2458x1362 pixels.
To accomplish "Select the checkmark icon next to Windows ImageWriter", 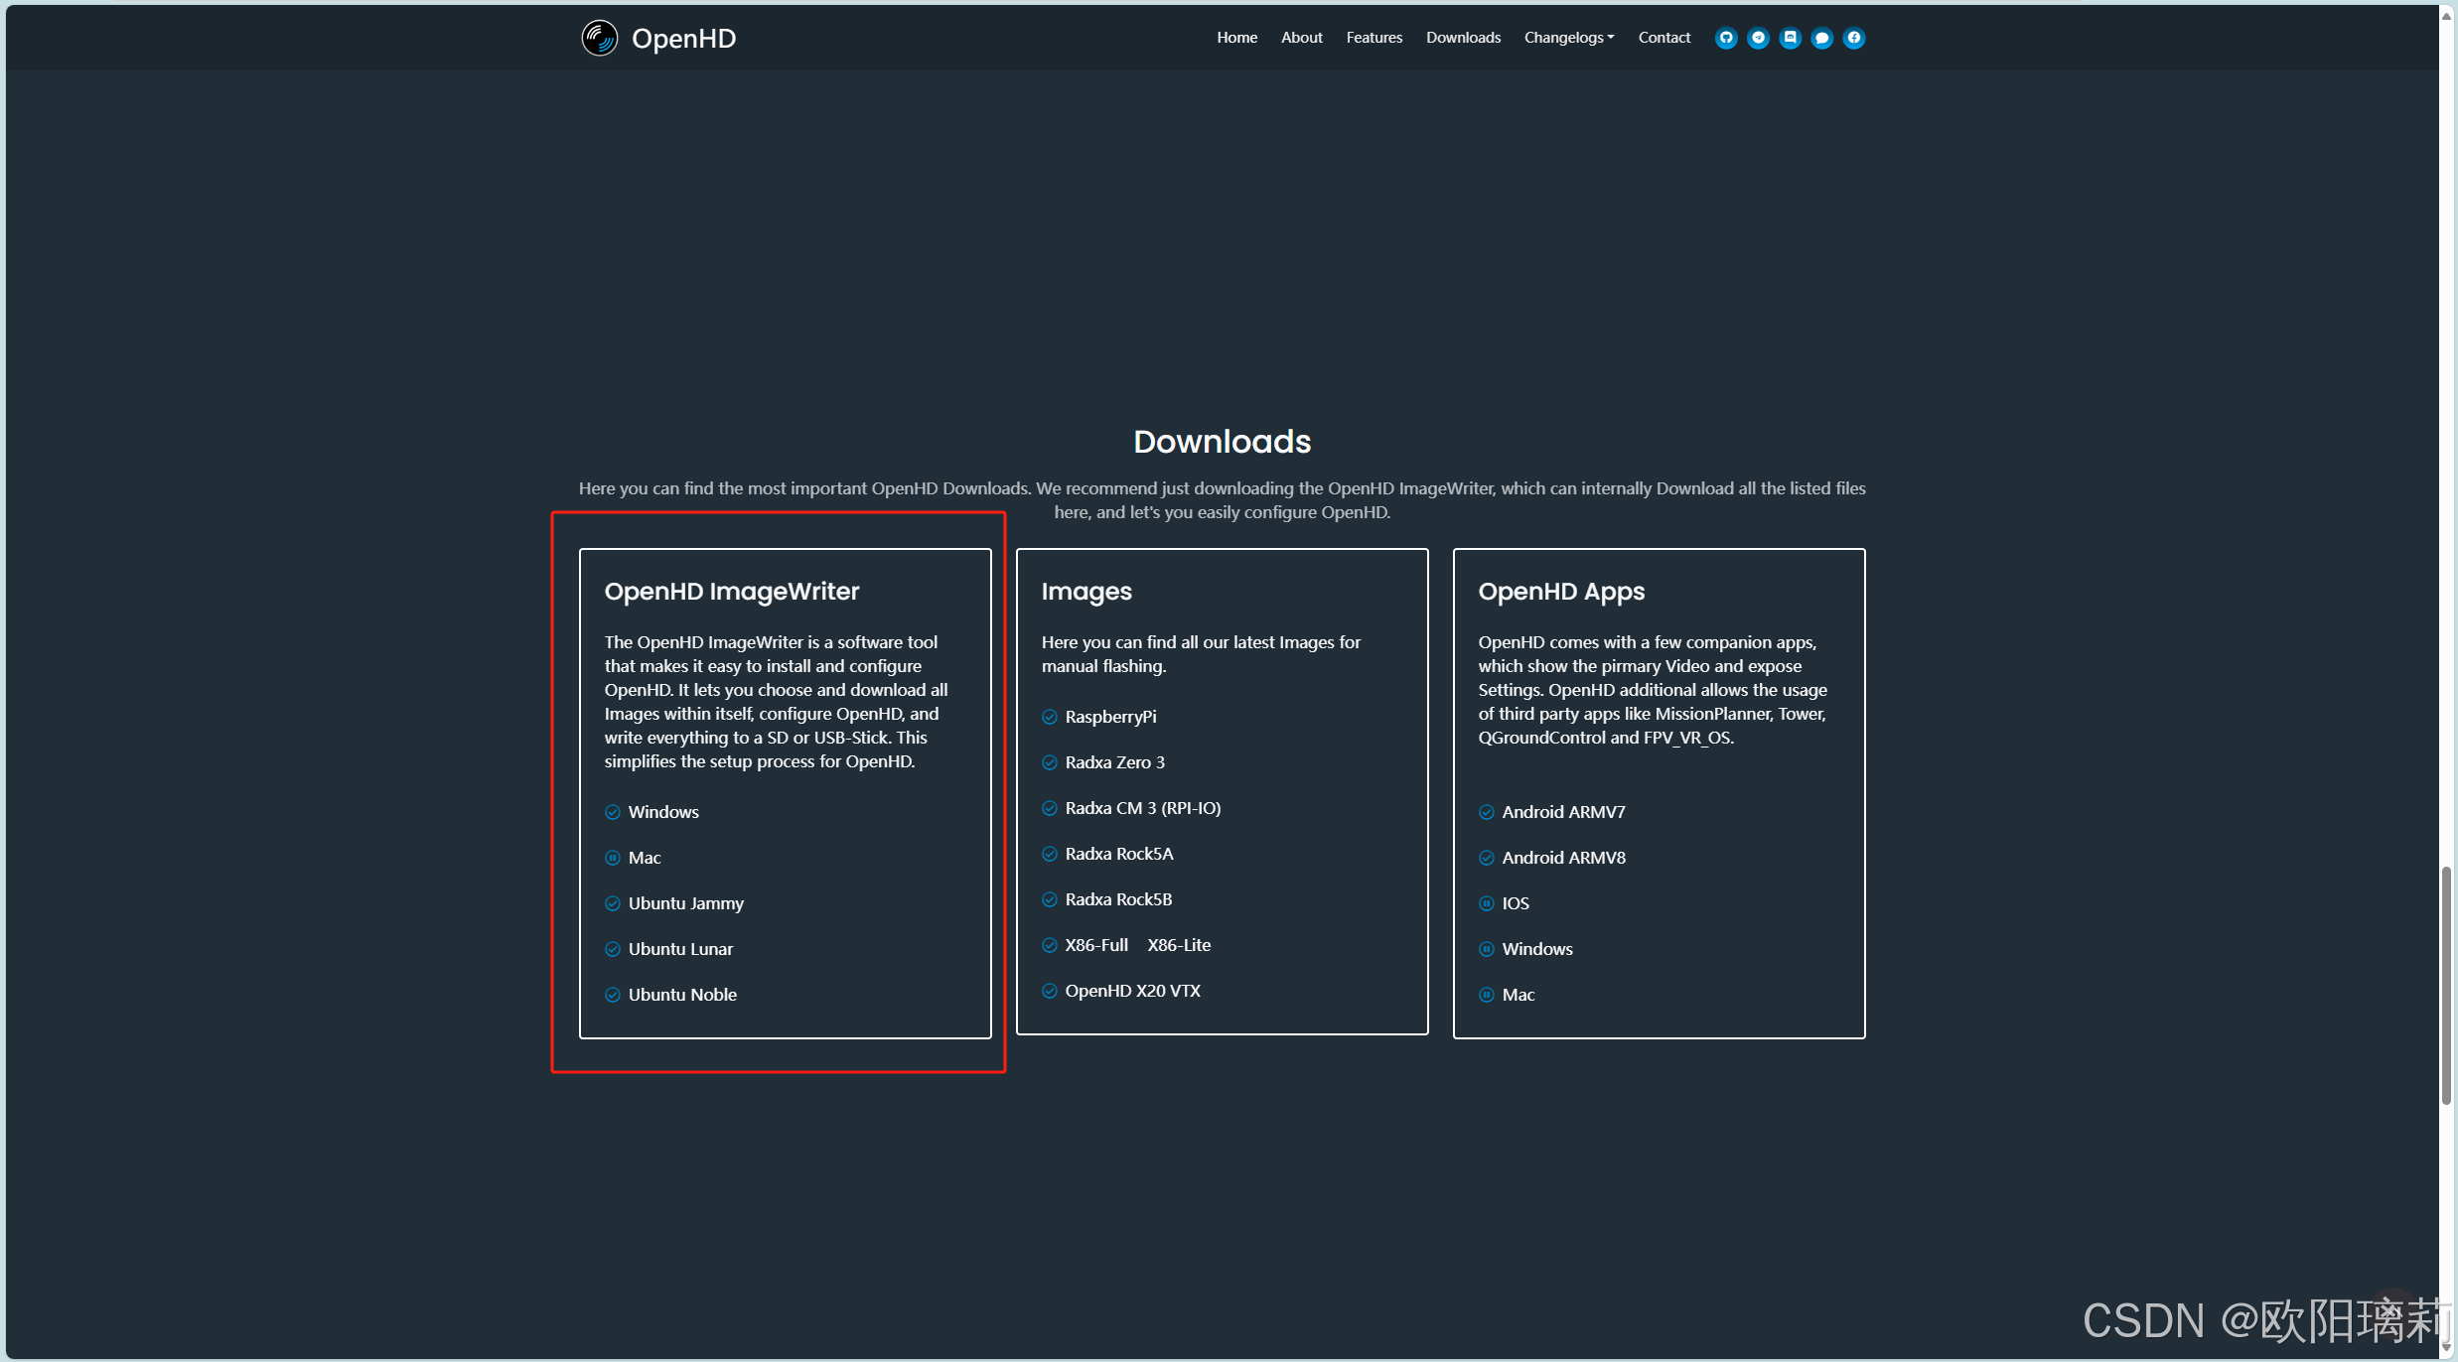I will click(x=613, y=811).
